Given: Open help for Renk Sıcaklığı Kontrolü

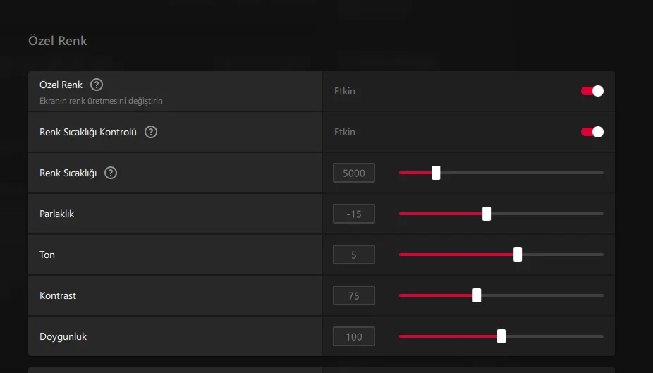Looking at the screenshot, I should pos(151,132).
